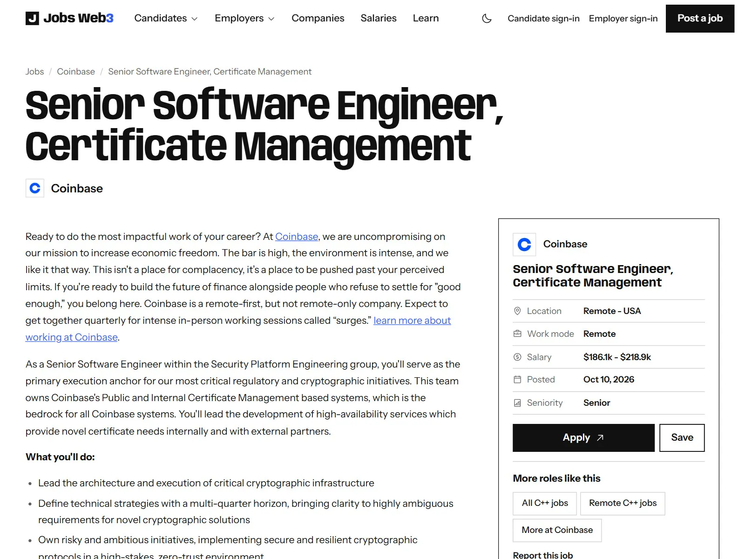
Task: Click the sidebar job title heading
Action: 593,275
